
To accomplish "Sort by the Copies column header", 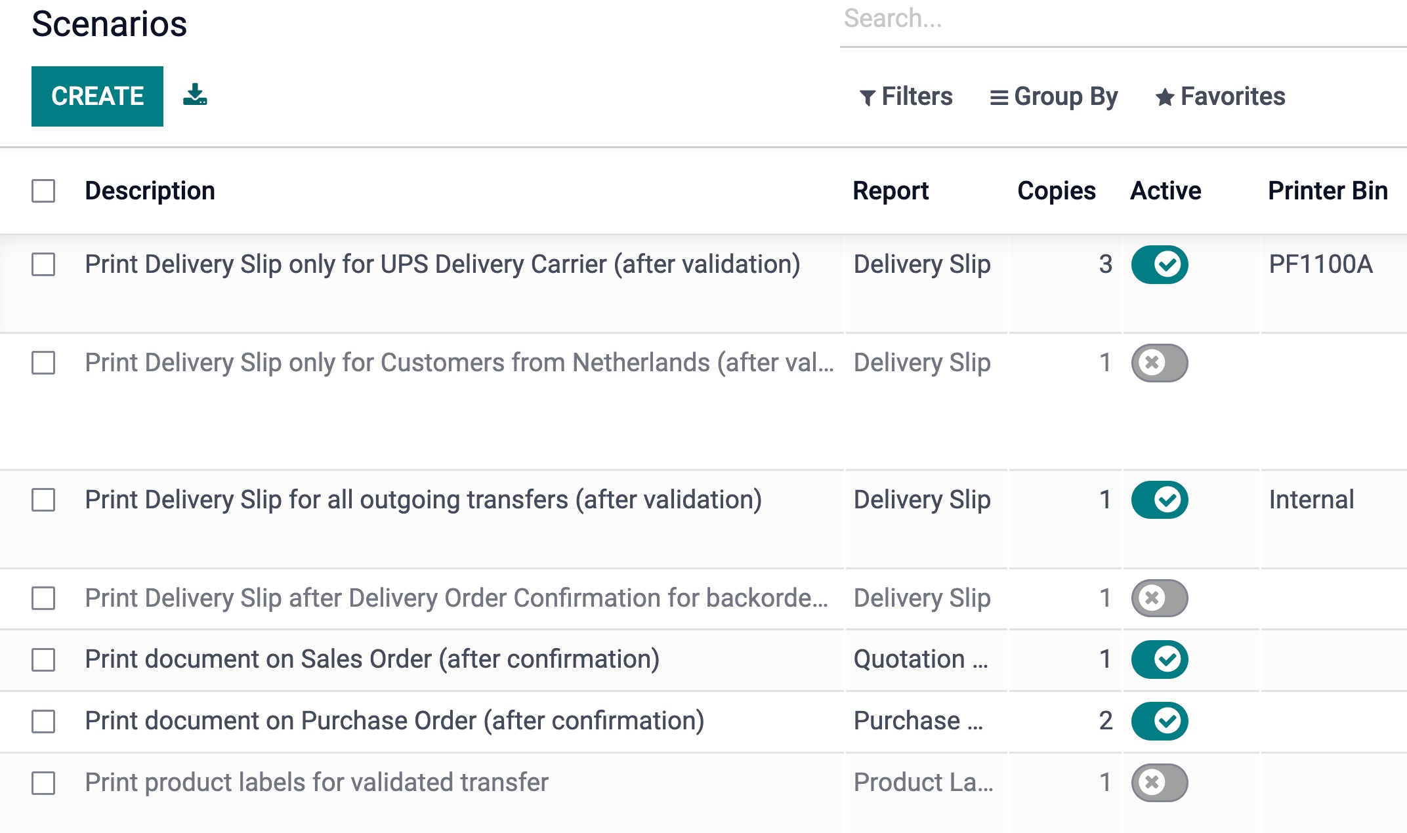I will [1056, 191].
